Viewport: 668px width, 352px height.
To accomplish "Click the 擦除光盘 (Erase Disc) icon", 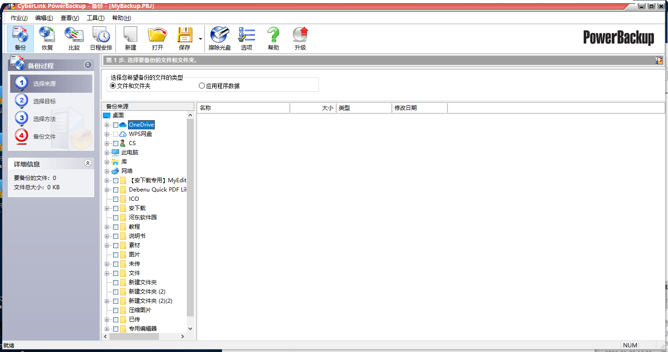I will (x=219, y=37).
